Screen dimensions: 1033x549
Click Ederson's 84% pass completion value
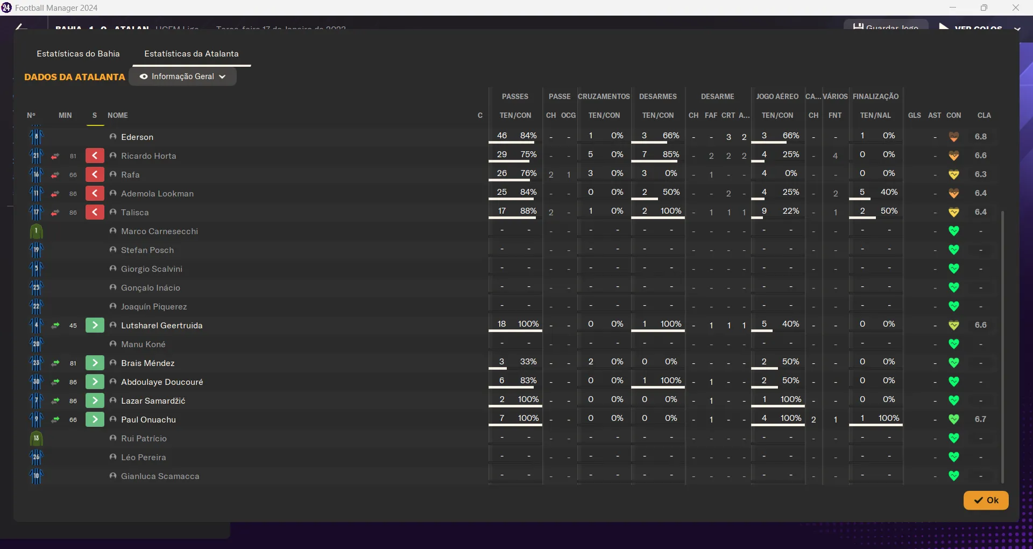(528, 136)
